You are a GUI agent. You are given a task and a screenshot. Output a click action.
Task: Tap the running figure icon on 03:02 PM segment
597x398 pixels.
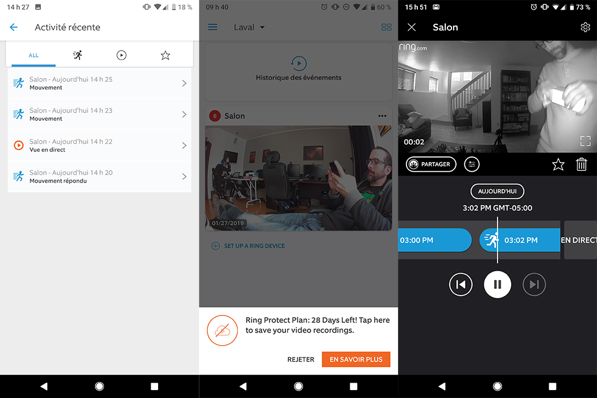click(x=491, y=240)
